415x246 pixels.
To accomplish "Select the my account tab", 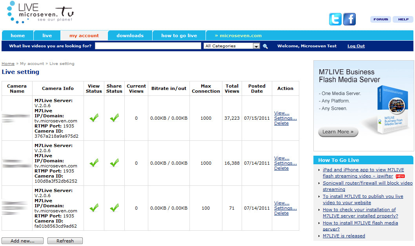I will (x=84, y=36).
